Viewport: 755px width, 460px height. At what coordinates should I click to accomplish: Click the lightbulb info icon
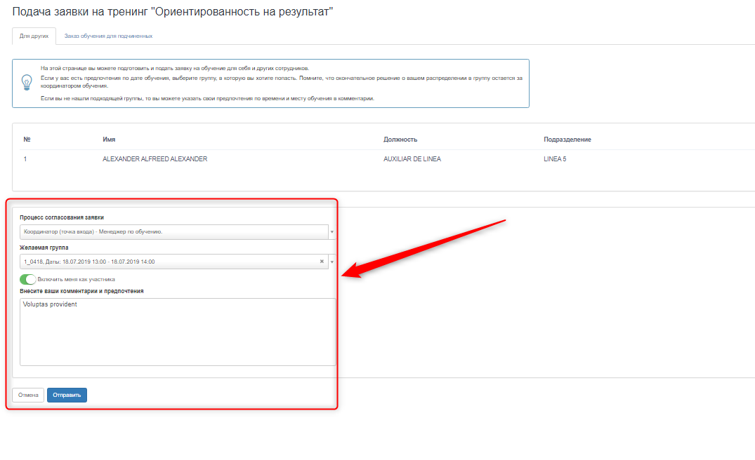point(26,83)
